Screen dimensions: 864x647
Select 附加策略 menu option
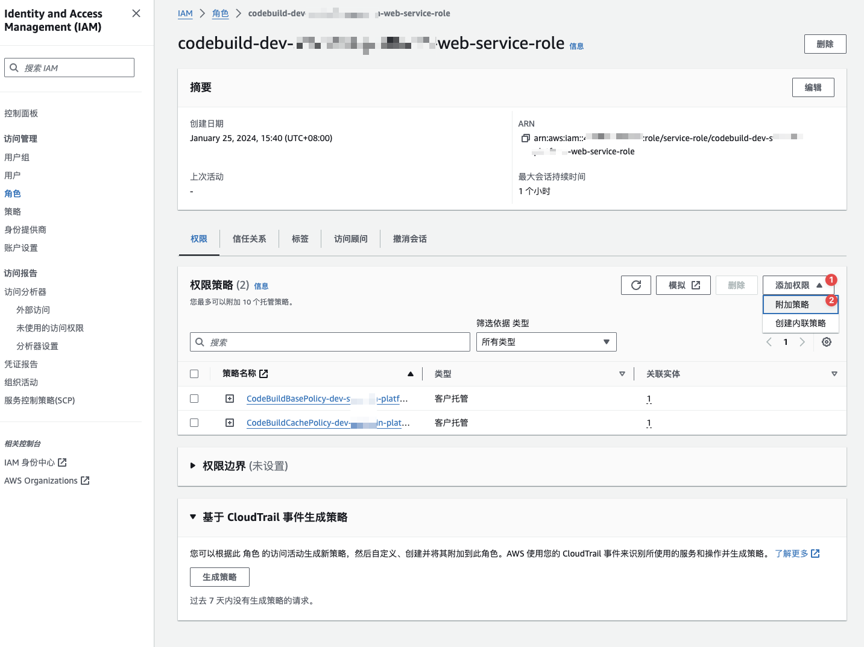click(800, 305)
